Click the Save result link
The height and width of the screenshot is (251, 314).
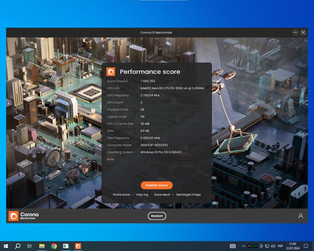(162, 195)
